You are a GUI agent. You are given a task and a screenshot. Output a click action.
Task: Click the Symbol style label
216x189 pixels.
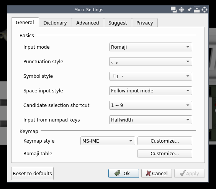(38, 76)
